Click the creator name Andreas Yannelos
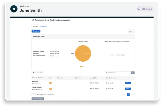This screenshot has height=107, width=162. coord(54,53)
